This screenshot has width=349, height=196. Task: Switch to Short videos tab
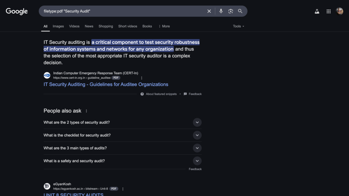[x=128, y=26]
